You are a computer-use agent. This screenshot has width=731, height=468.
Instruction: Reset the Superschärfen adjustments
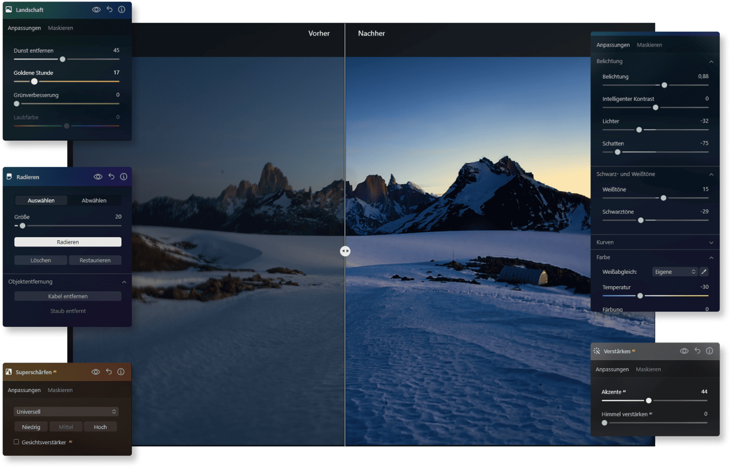click(x=109, y=371)
